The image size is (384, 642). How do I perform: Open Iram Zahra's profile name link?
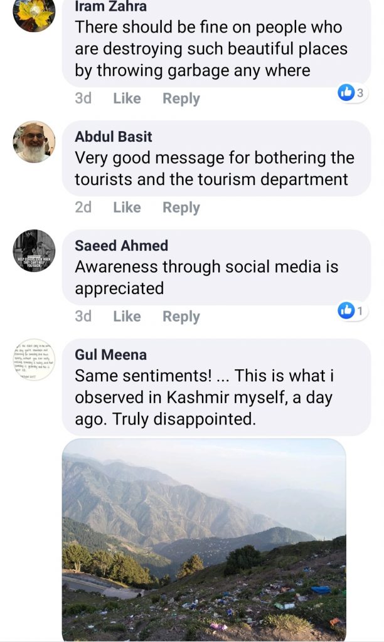click(x=111, y=8)
